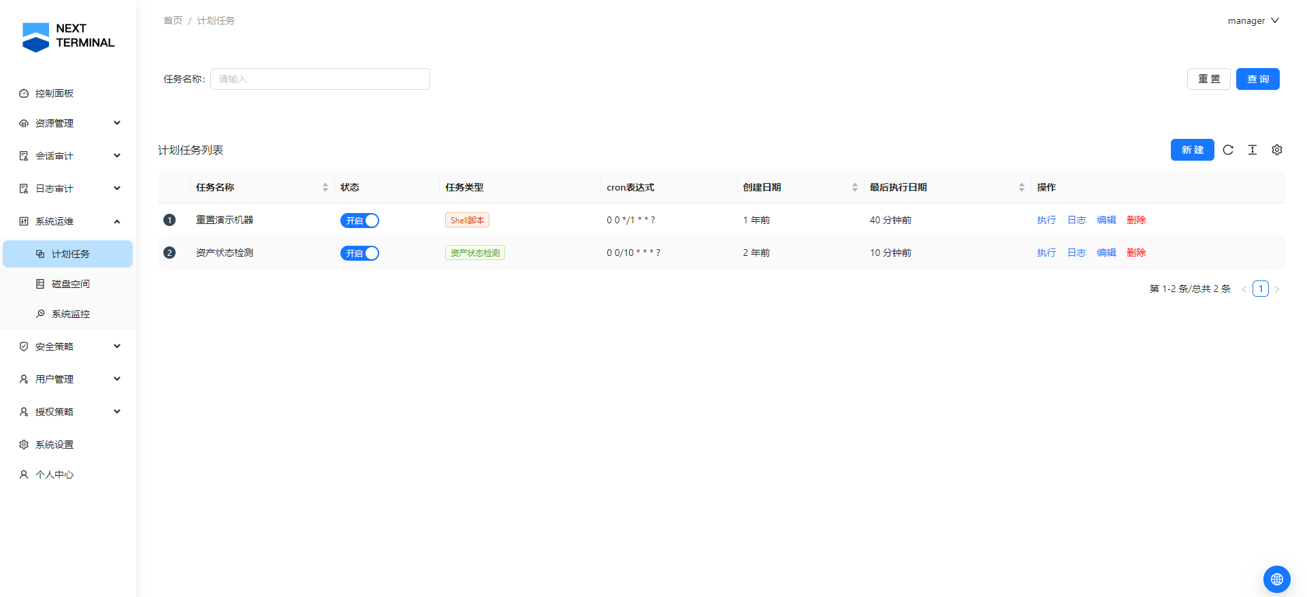Sort by 任务名称 column arrows
1307x597 pixels.
pos(325,187)
